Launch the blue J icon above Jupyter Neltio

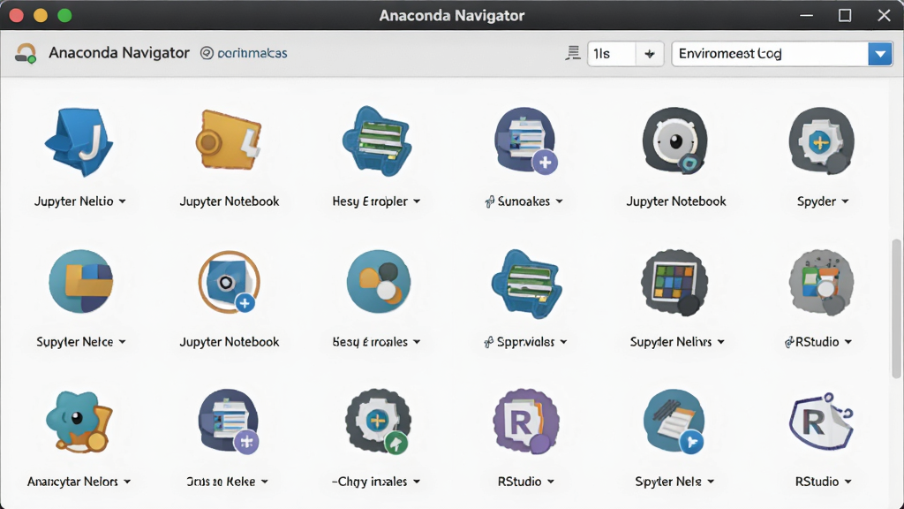(79, 142)
